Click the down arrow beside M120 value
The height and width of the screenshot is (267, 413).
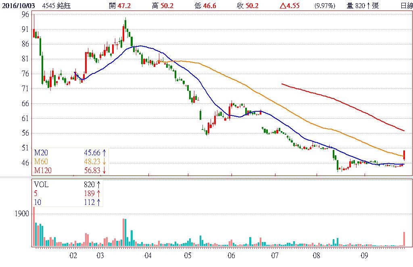(104, 171)
